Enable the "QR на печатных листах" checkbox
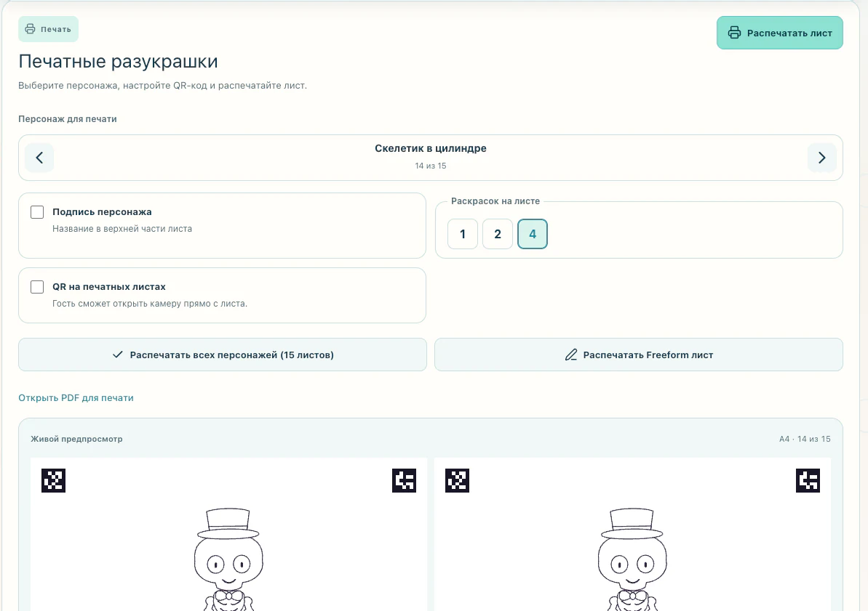The image size is (868, 611). (37, 286)
